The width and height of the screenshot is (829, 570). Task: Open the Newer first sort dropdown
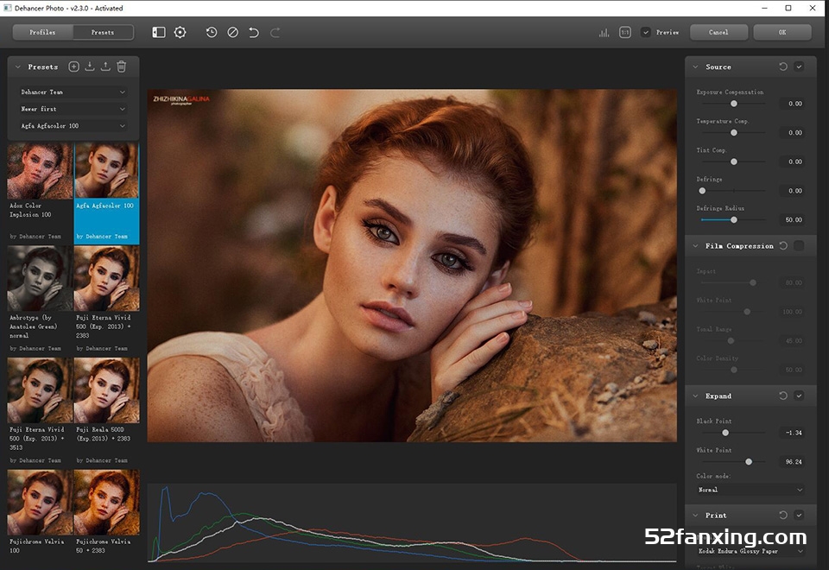73,109
